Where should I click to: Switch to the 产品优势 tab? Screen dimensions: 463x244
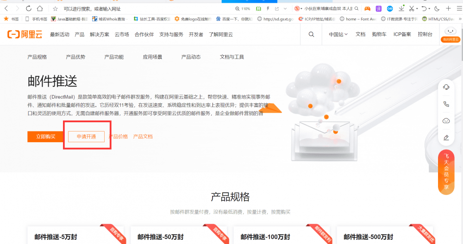click(x=75, y=57)
